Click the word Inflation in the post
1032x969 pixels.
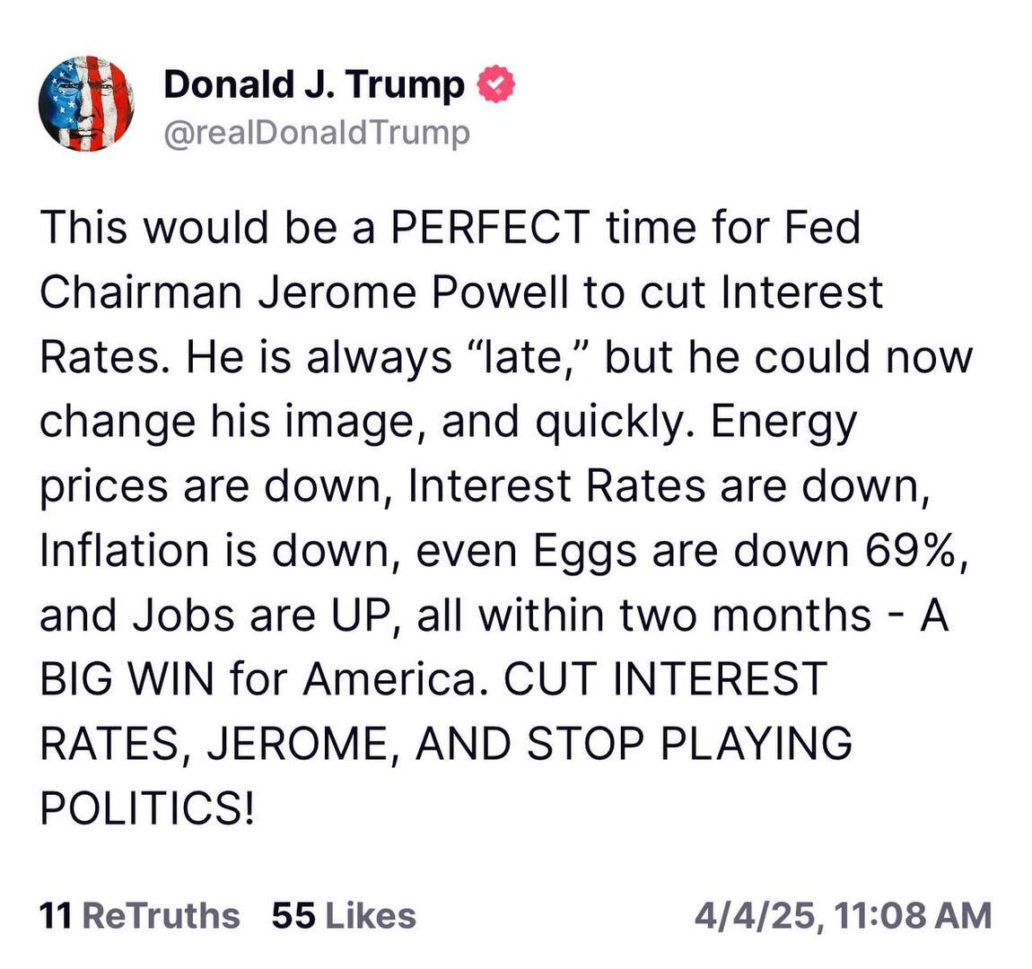tap(125, 550)
